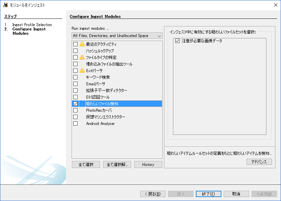The width and height of the screenshot is (281, 201).
Task: Open the Run ingest modules dropdown
Action: [x=159, y=35]
